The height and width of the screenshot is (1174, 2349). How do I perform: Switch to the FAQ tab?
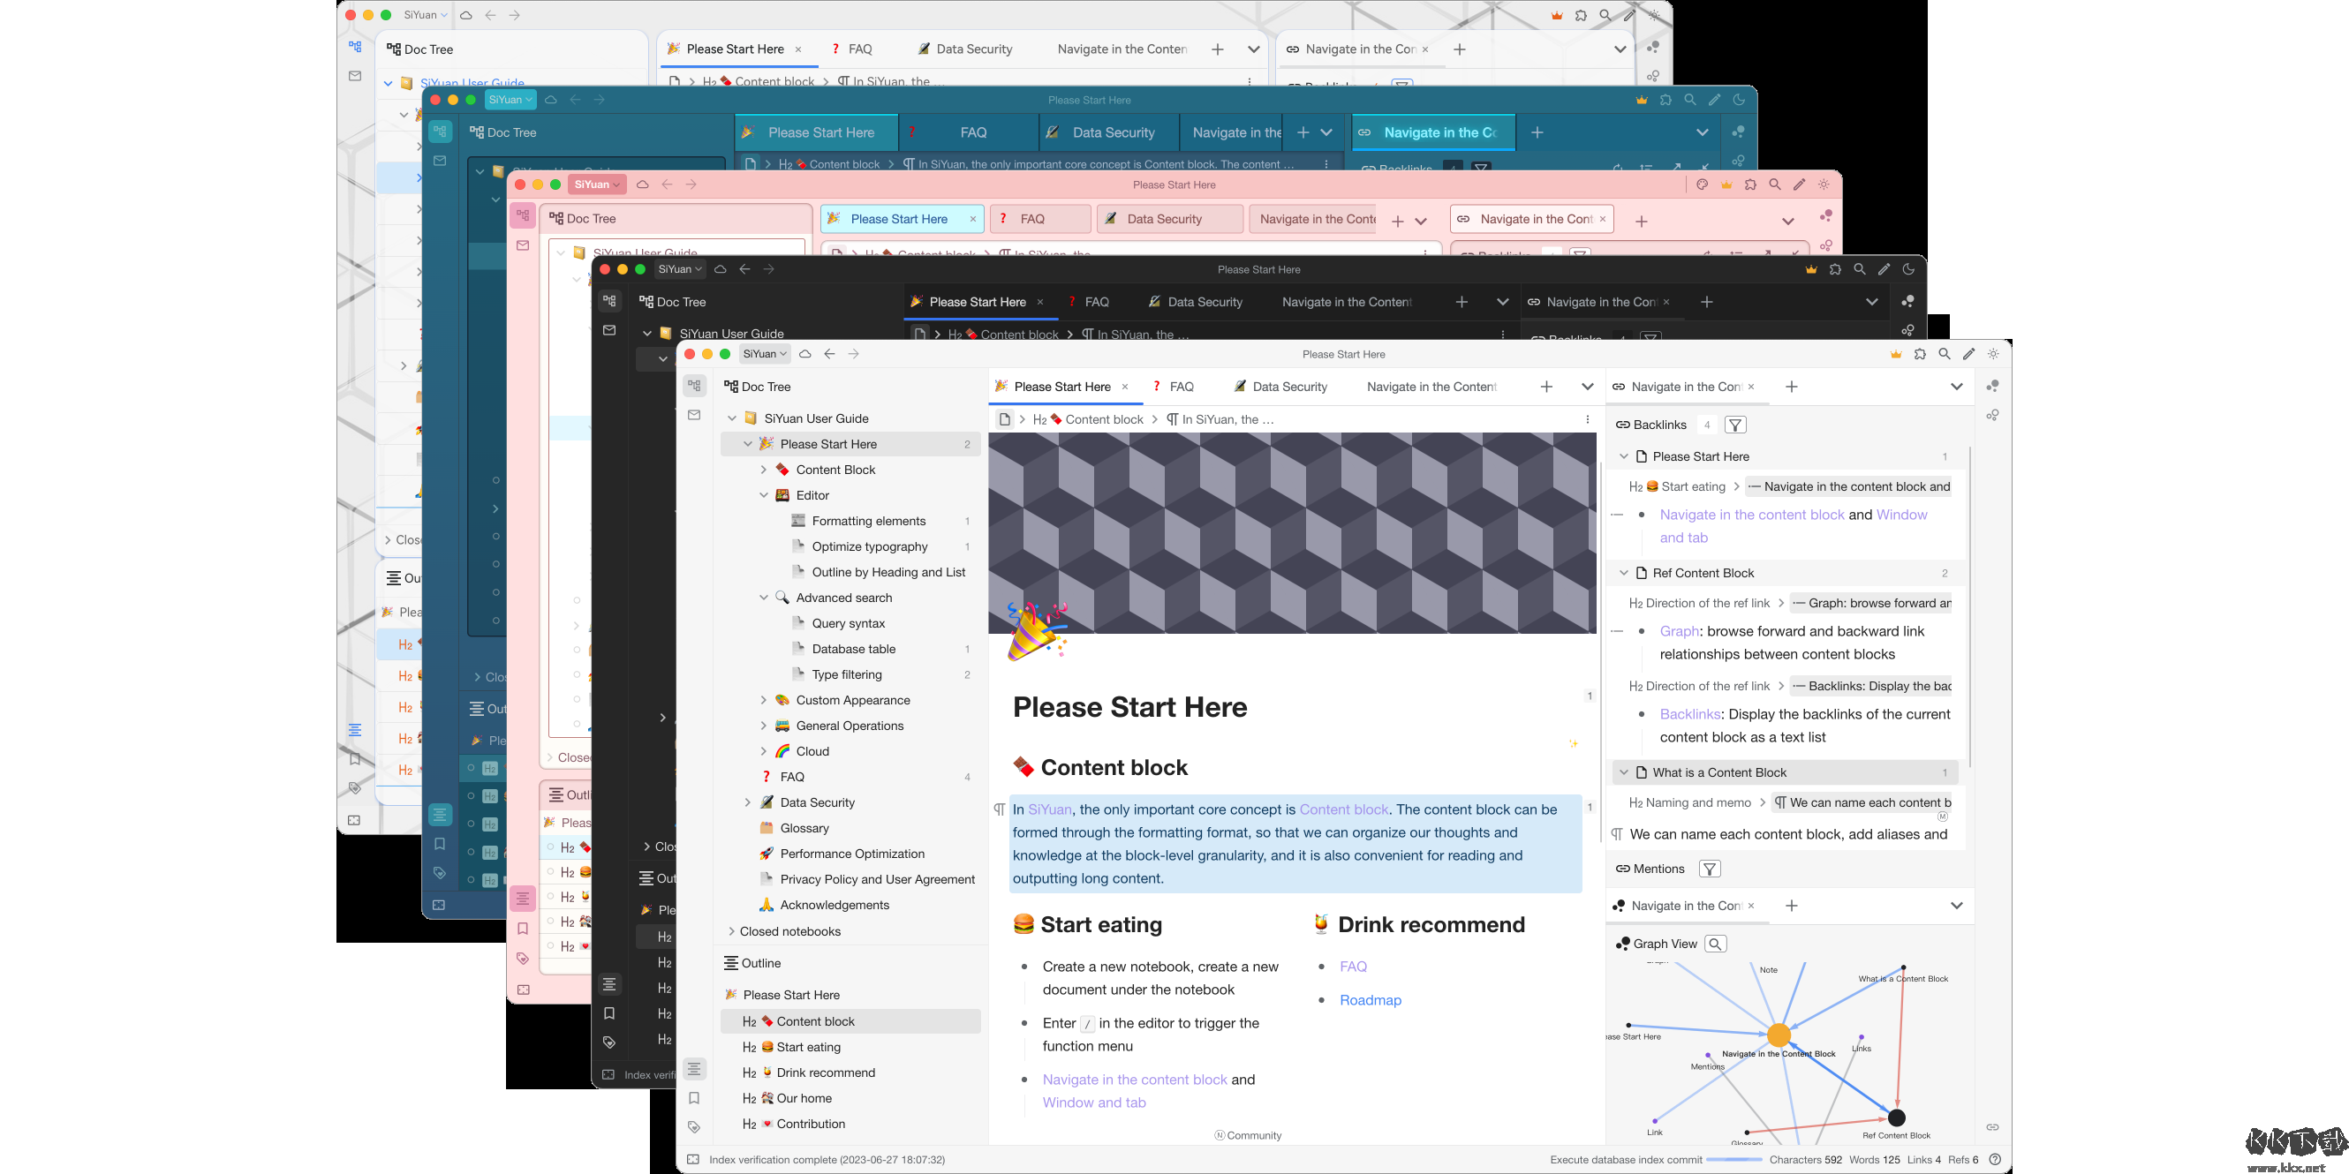click(1181, 388)
